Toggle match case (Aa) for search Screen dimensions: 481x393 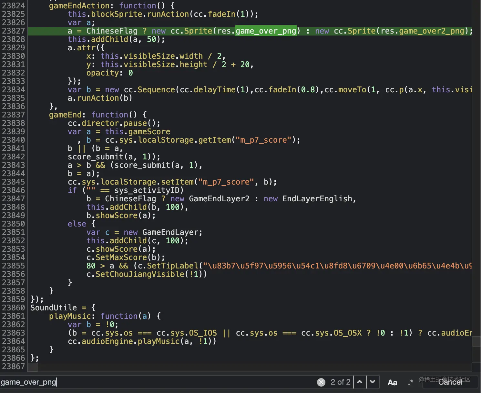pyautogui.click(x=392, y=383)
